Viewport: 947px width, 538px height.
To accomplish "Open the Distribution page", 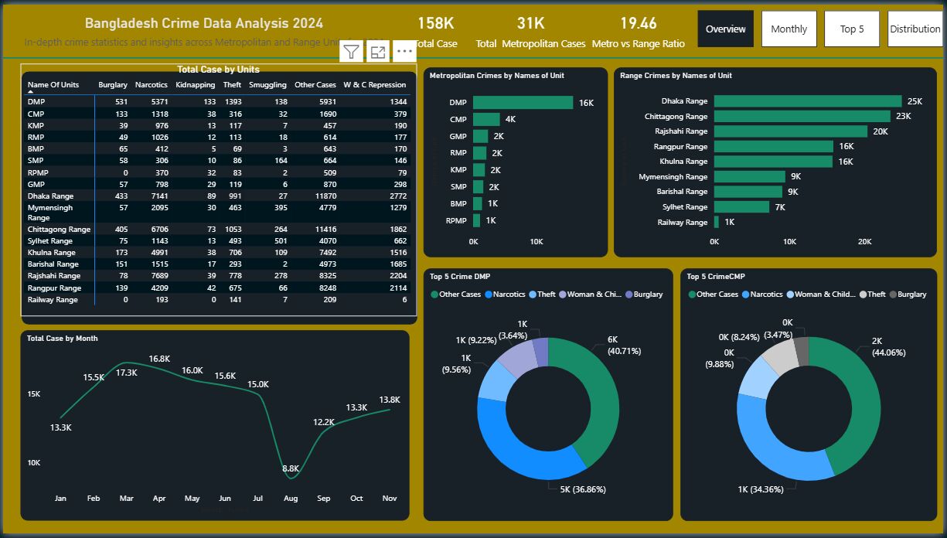I will tap(915, 29).
